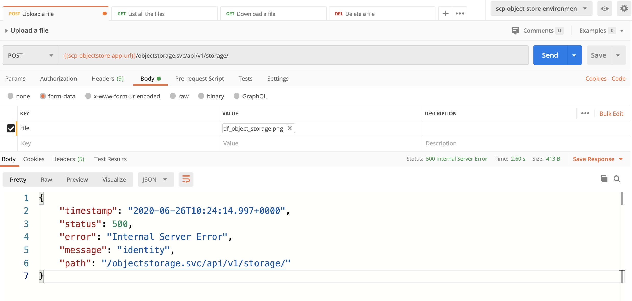Click the environment quick look eye icon

[x=604, y=9]
